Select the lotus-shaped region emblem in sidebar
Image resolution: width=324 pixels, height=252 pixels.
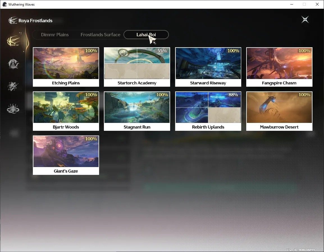13,109
